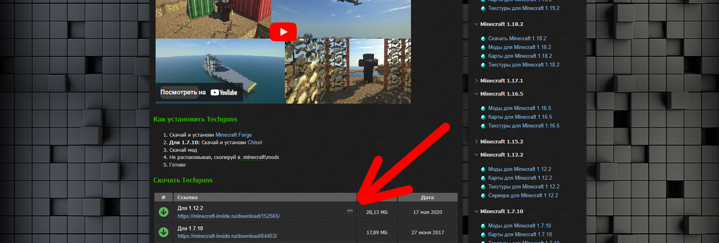Select the 'Minecraft 1.18.2' sidebar heading
The width and height of the screenshot is (719, 243).
pyautogui.click(x=502, y=24)
